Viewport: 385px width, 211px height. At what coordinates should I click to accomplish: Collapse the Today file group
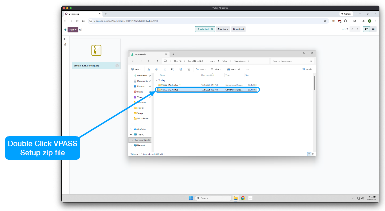coord(157,80)
